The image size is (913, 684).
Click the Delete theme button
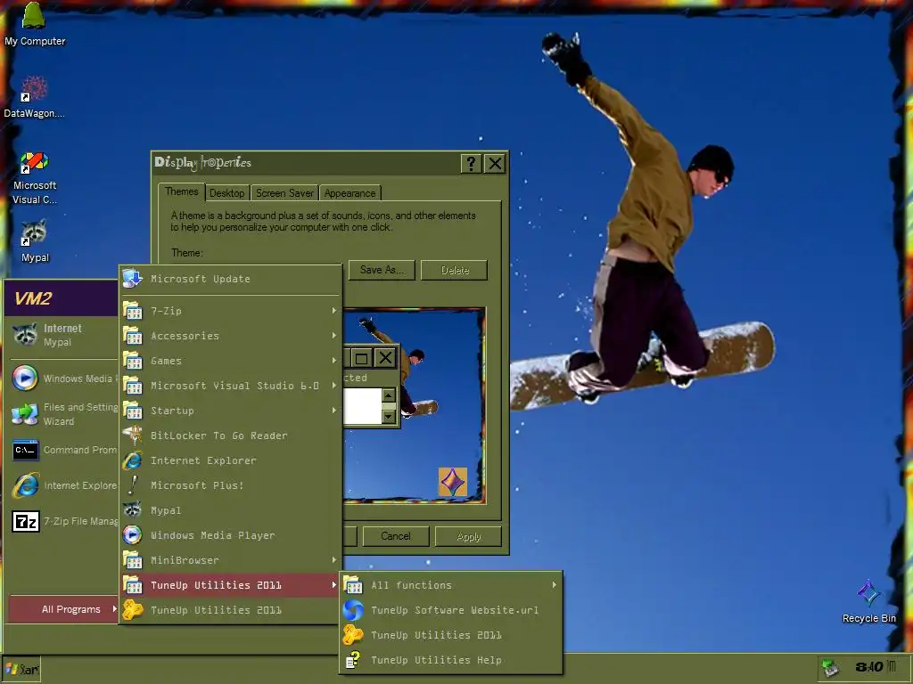click(x=454, y=270)
